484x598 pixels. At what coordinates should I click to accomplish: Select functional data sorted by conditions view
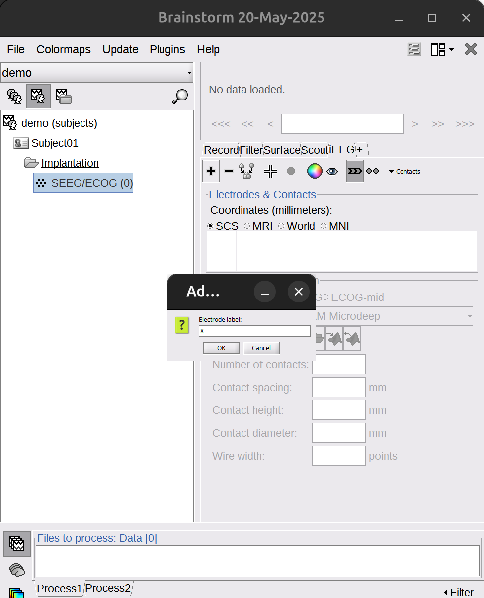pos(64,96)
